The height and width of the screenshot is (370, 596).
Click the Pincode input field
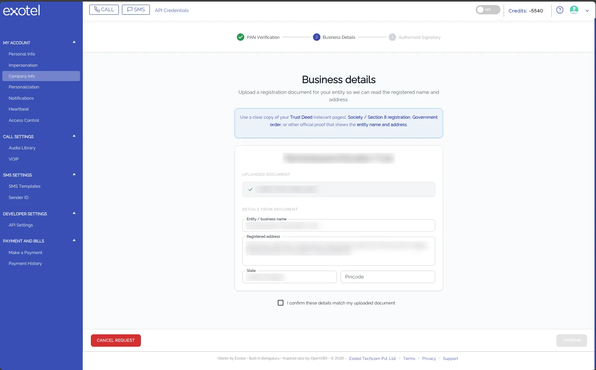[x=388, y=277]
